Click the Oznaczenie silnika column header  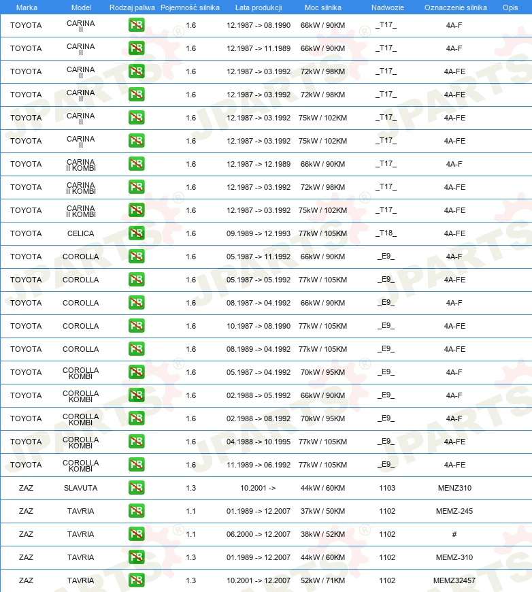pyautogui.click(x=455, y=7)
